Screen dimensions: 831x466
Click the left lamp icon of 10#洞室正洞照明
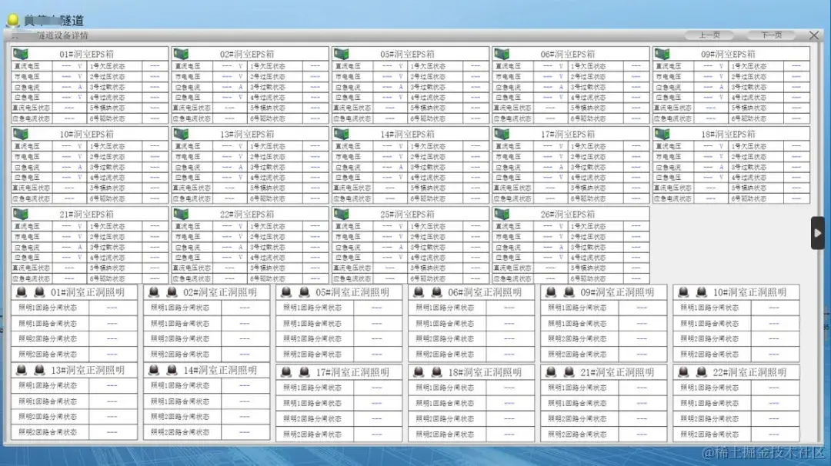point(684,291)
